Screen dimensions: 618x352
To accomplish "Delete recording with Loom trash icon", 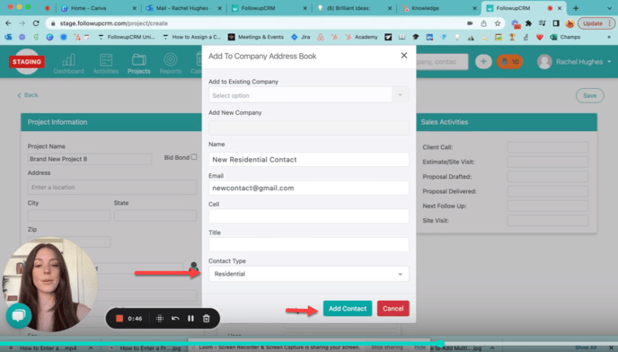I will pos(206,318).
